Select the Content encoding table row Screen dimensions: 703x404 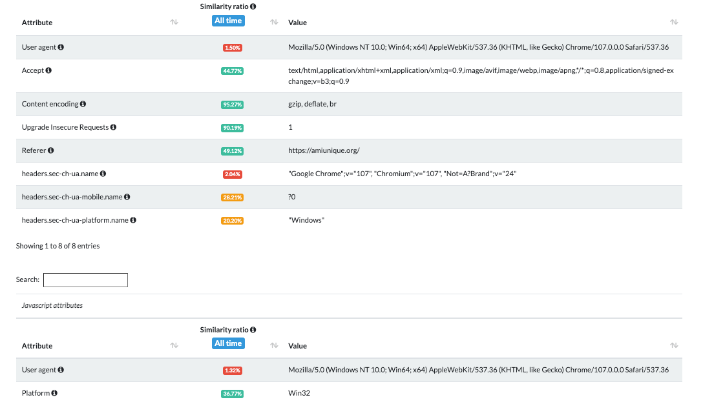(388, 103)
